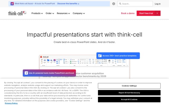Click the ribbon toolbar preview image
This screenshot has height=106, width=169.
(x=84, y=63)
